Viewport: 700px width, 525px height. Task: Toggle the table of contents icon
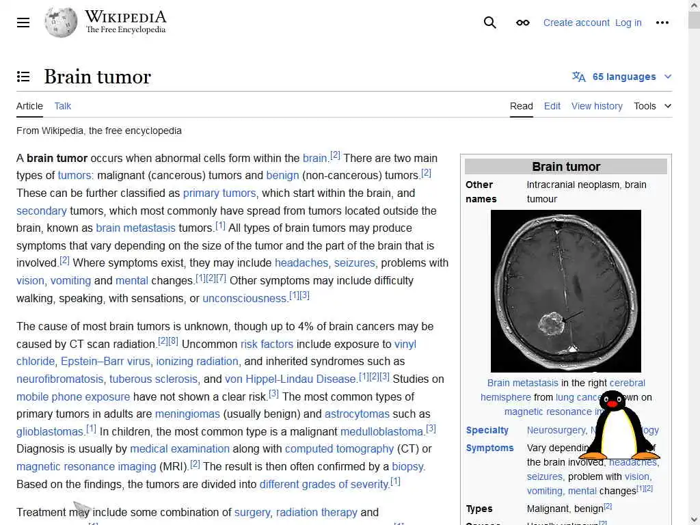tap(23, 77)
